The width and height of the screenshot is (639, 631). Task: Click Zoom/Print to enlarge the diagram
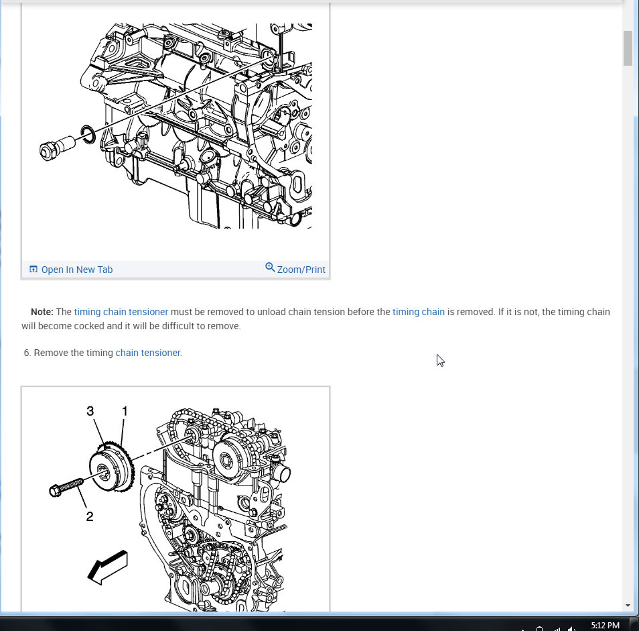300,269
